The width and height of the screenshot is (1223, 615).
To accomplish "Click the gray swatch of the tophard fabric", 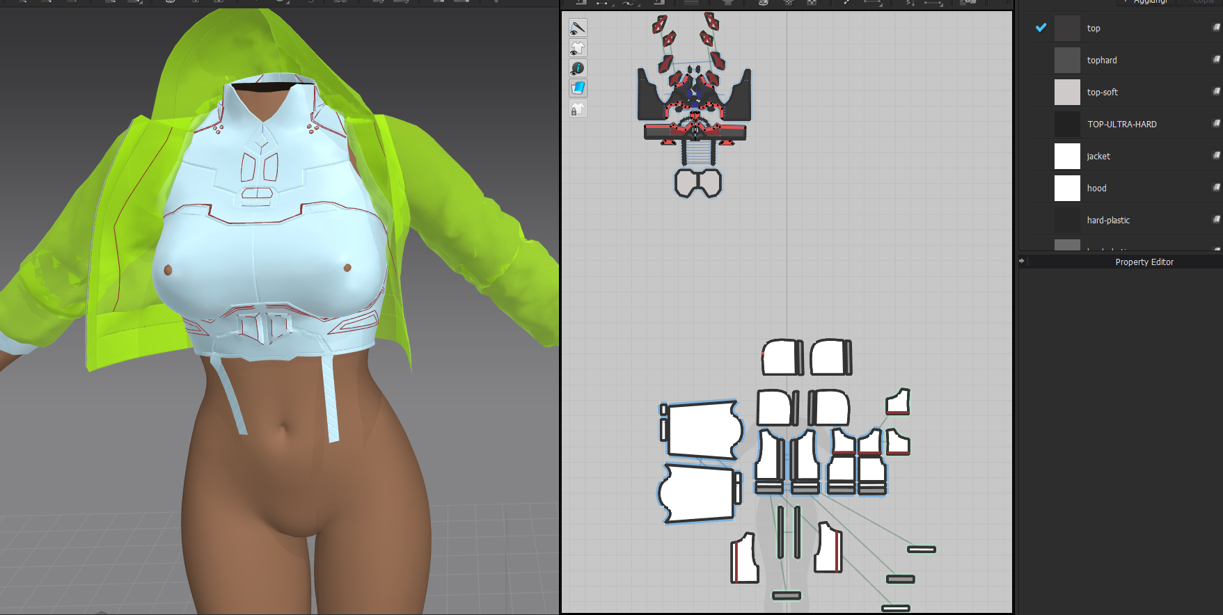I will [x=1067, y=60].
